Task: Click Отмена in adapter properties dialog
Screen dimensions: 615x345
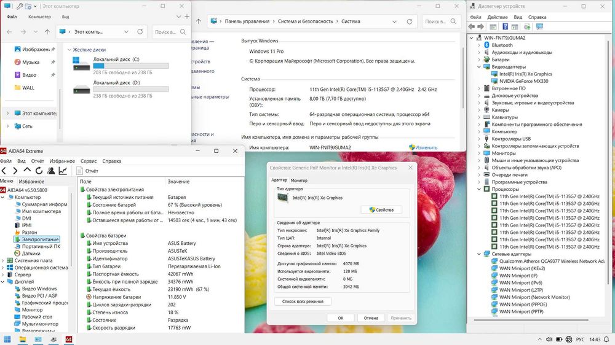Action: click(x=371, y=318)
